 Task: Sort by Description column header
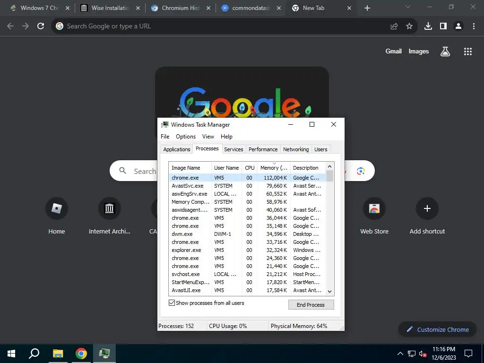click(307, 168)
